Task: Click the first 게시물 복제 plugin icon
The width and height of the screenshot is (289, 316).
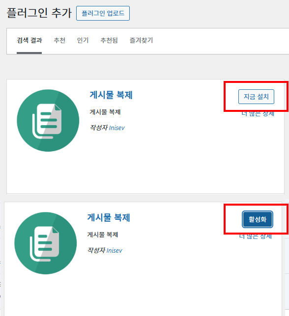Action: [48, 121]
